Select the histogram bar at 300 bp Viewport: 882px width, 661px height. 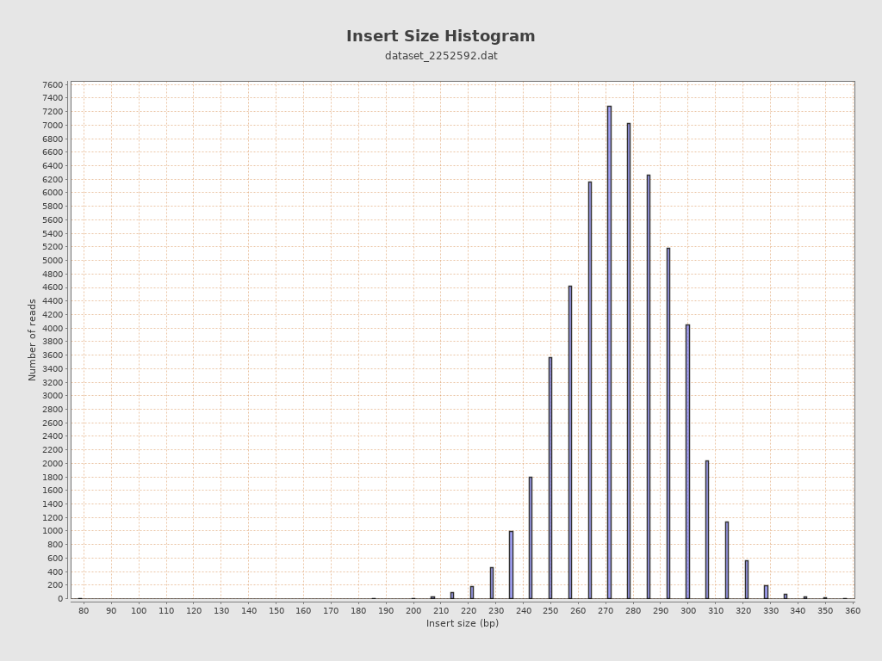click(x=687, y=461)
